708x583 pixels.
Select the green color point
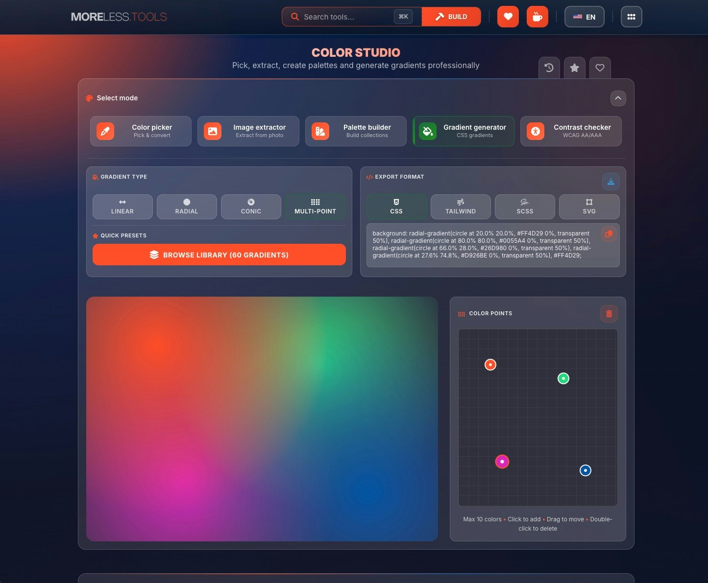pyautogui.click(x=563, y=378)
